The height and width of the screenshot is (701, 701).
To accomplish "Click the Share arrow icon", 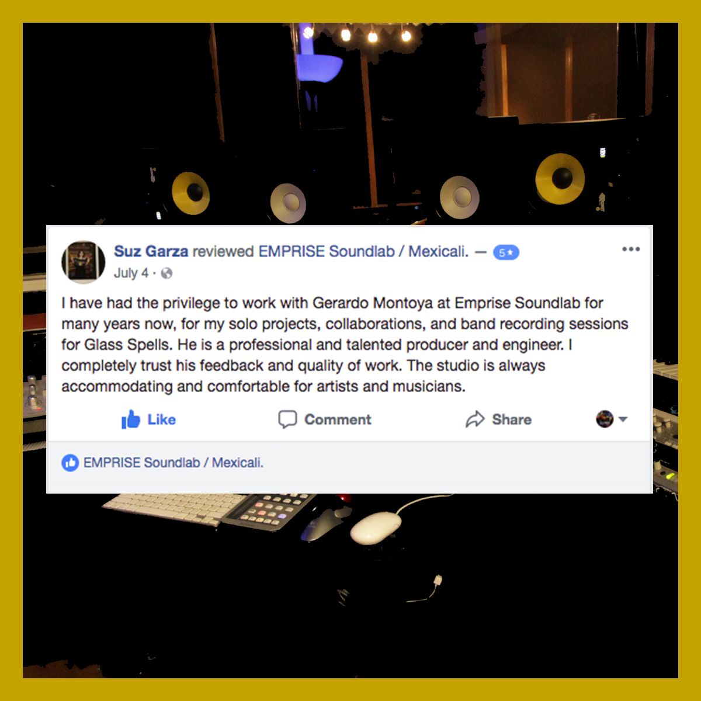I will point(475,419).
